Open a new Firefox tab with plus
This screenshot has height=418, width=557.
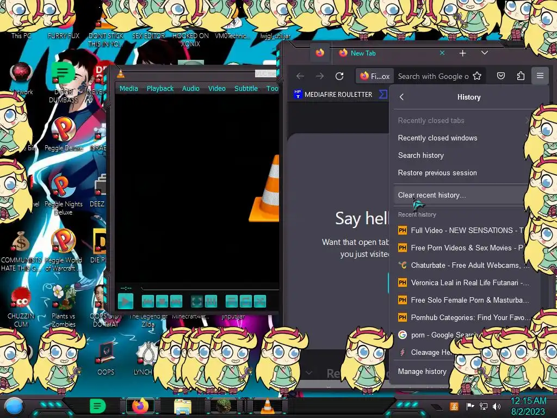click(x=462, y=53)
